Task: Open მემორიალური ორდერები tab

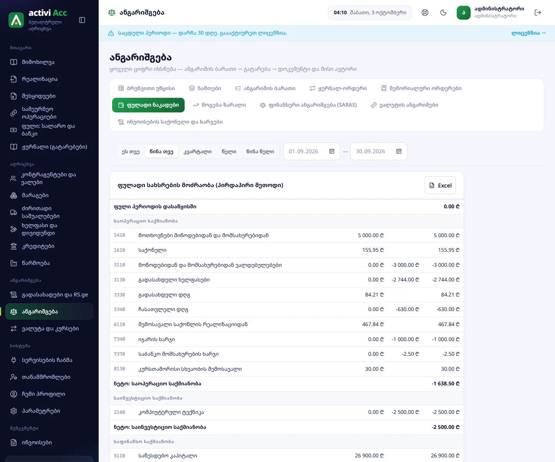Action: pyautogui.click(x=421, y=88)
